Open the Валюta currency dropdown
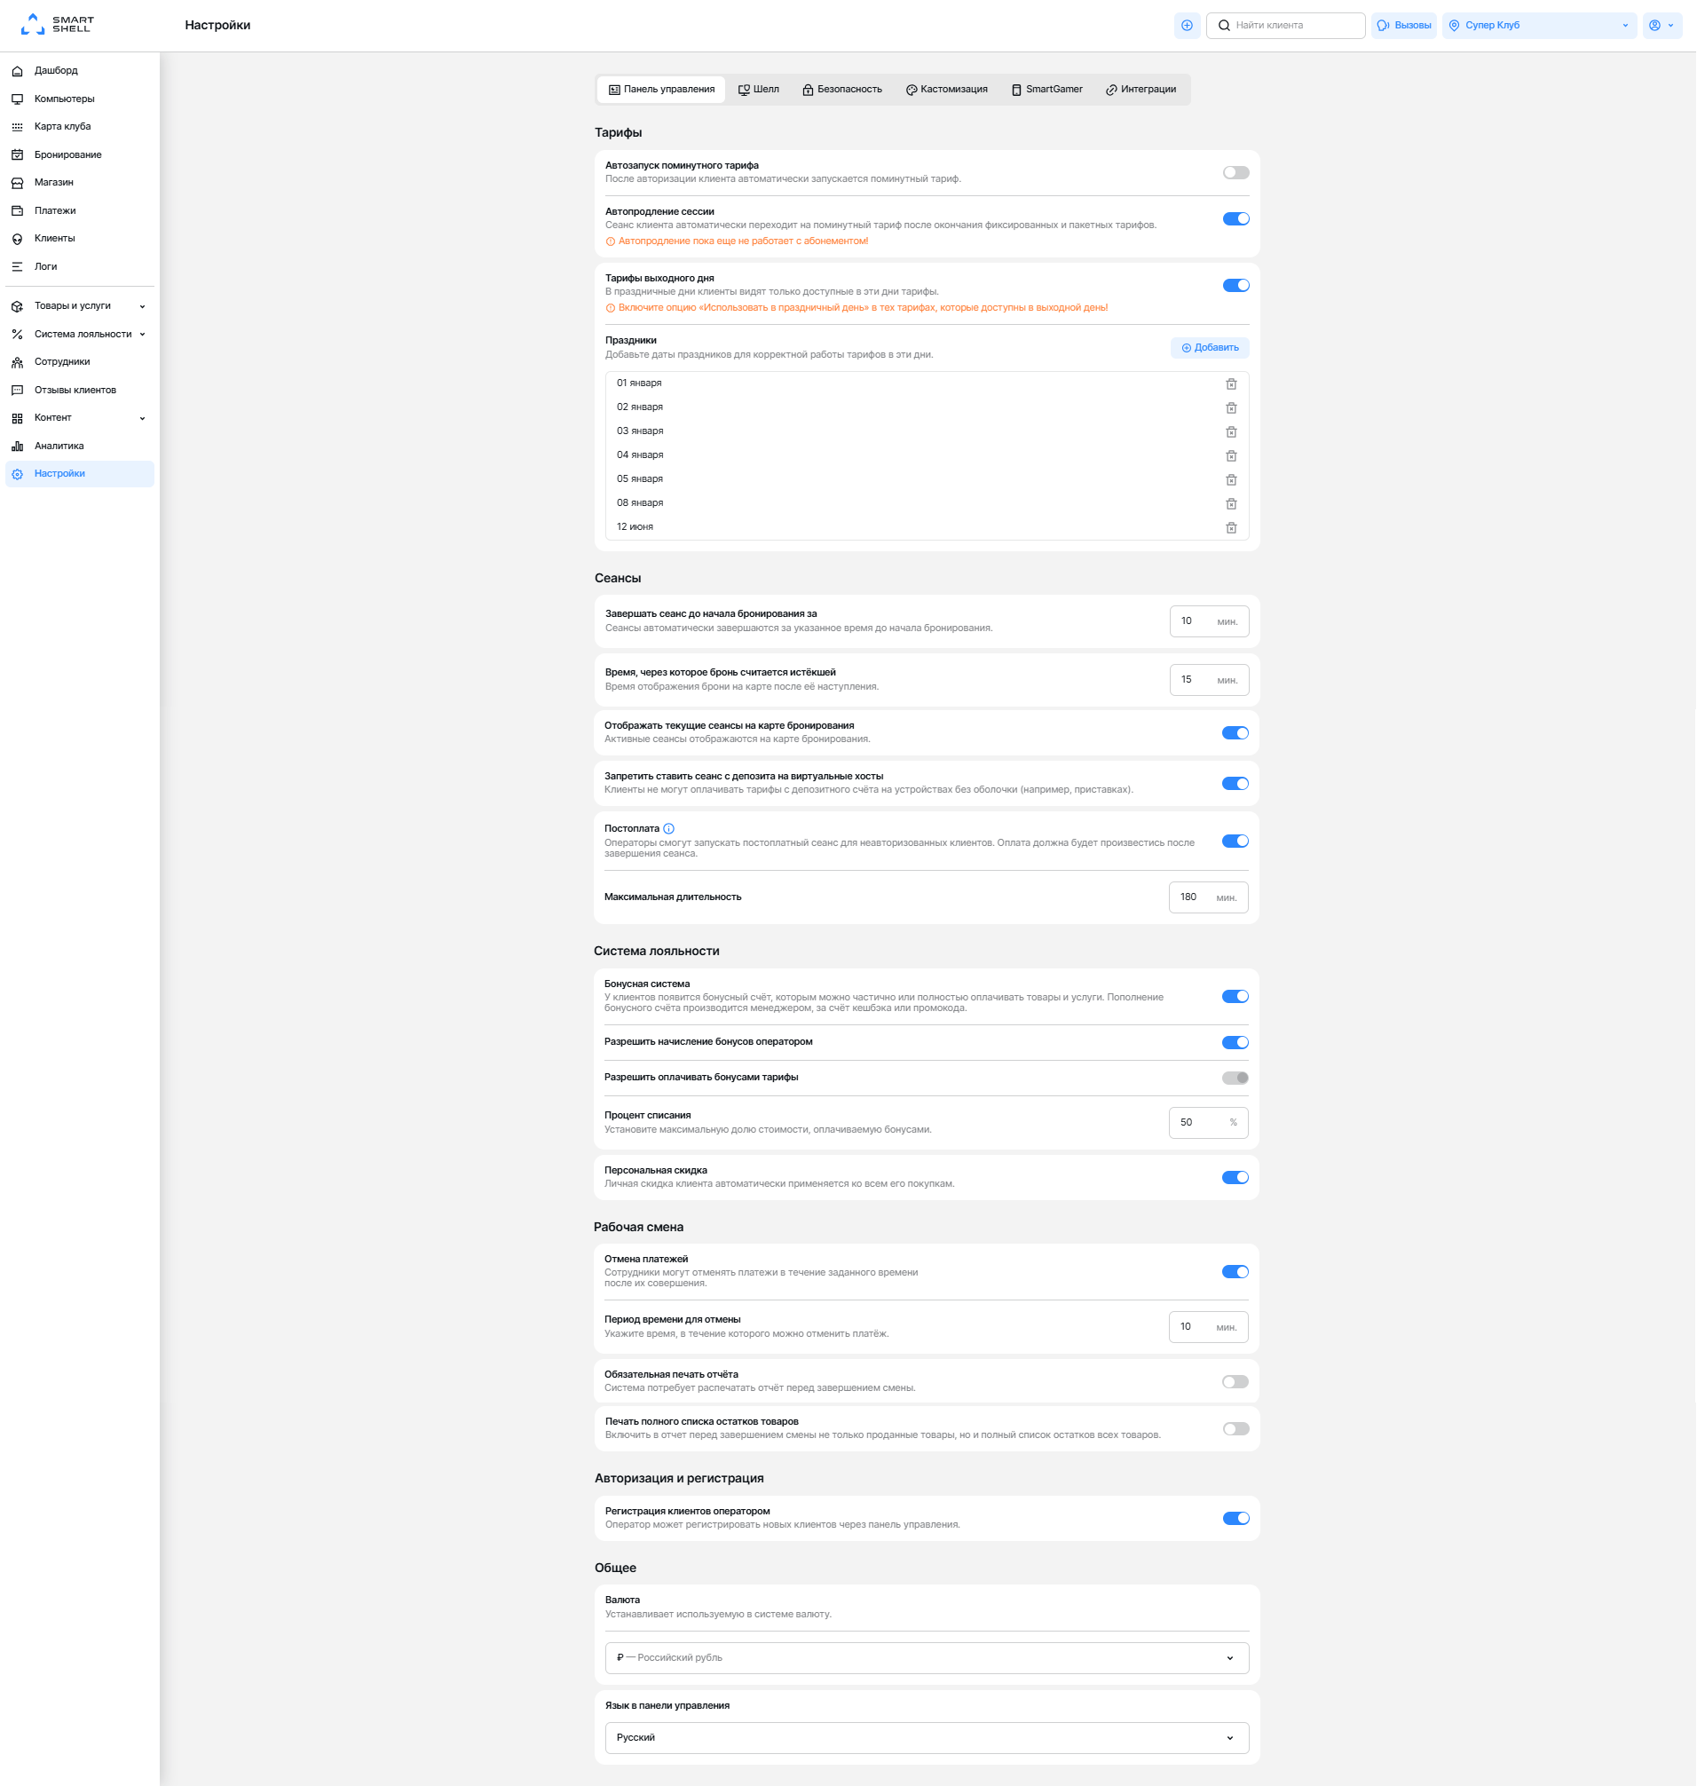Viewport: 1697px width, 1786px height. pyautogui.click(x=927, y=1658)
